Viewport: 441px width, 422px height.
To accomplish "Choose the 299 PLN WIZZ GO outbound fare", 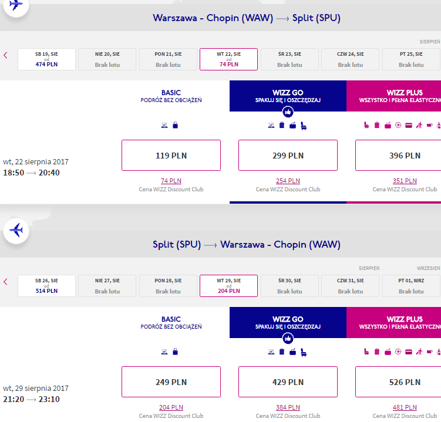I will [x=288, y=155].
